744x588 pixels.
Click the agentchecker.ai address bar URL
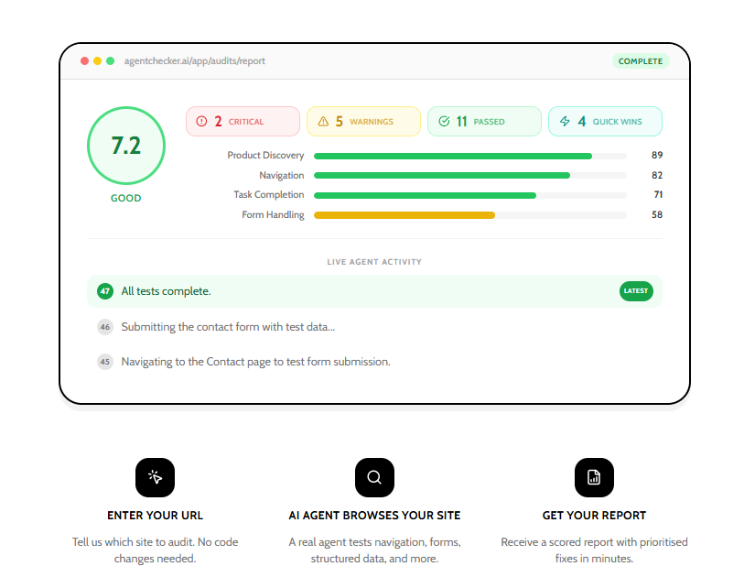tap(195, 60)
